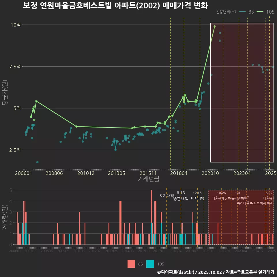The width and height of the screenshot is (277, 277).
Task: Click the pink 85 legend swatch below the chart
Action: point(131,264)
